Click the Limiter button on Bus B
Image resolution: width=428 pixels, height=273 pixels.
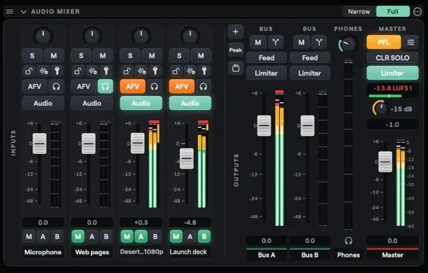click(x=310, y=73)
